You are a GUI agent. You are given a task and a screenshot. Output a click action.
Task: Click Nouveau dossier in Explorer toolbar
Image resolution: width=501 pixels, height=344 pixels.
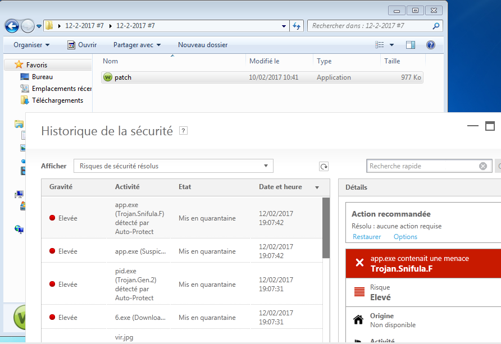tap(203, 45)
